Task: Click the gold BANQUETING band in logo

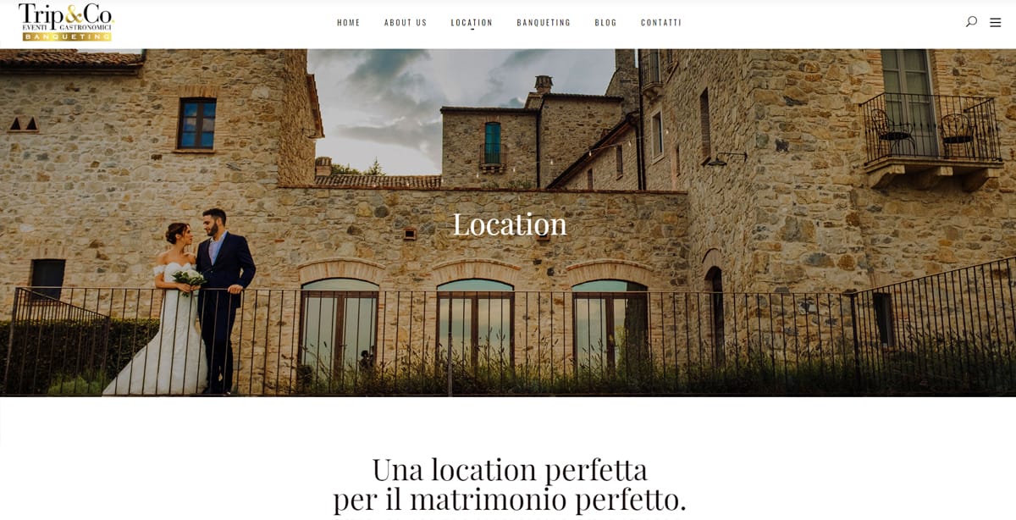Action: (x=67, y=37)
